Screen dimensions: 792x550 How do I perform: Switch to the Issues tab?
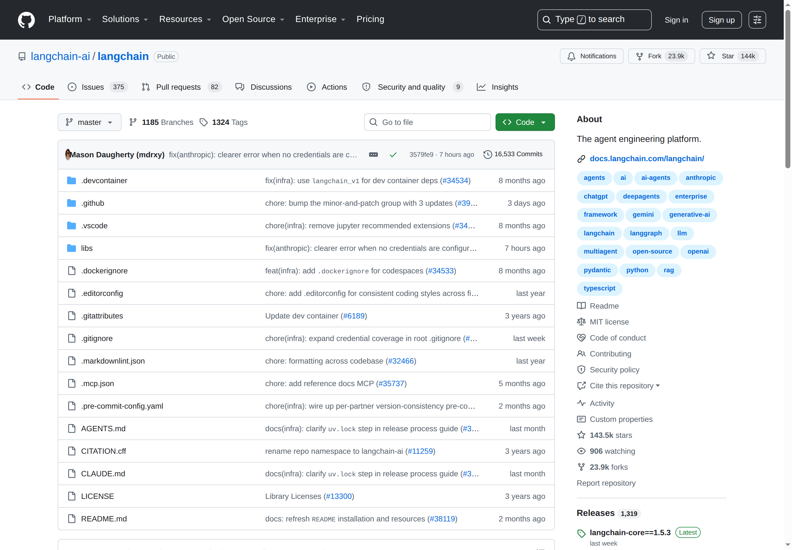tap(98, 87)
